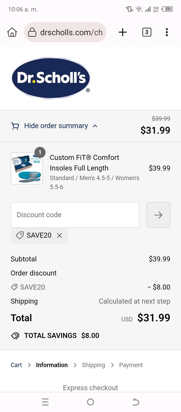Click Hide order summary text
The width and height of the screenshot is (181, 412).
(x=56, y=126)
